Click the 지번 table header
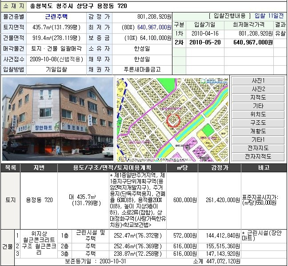 [x=39, y=167]
